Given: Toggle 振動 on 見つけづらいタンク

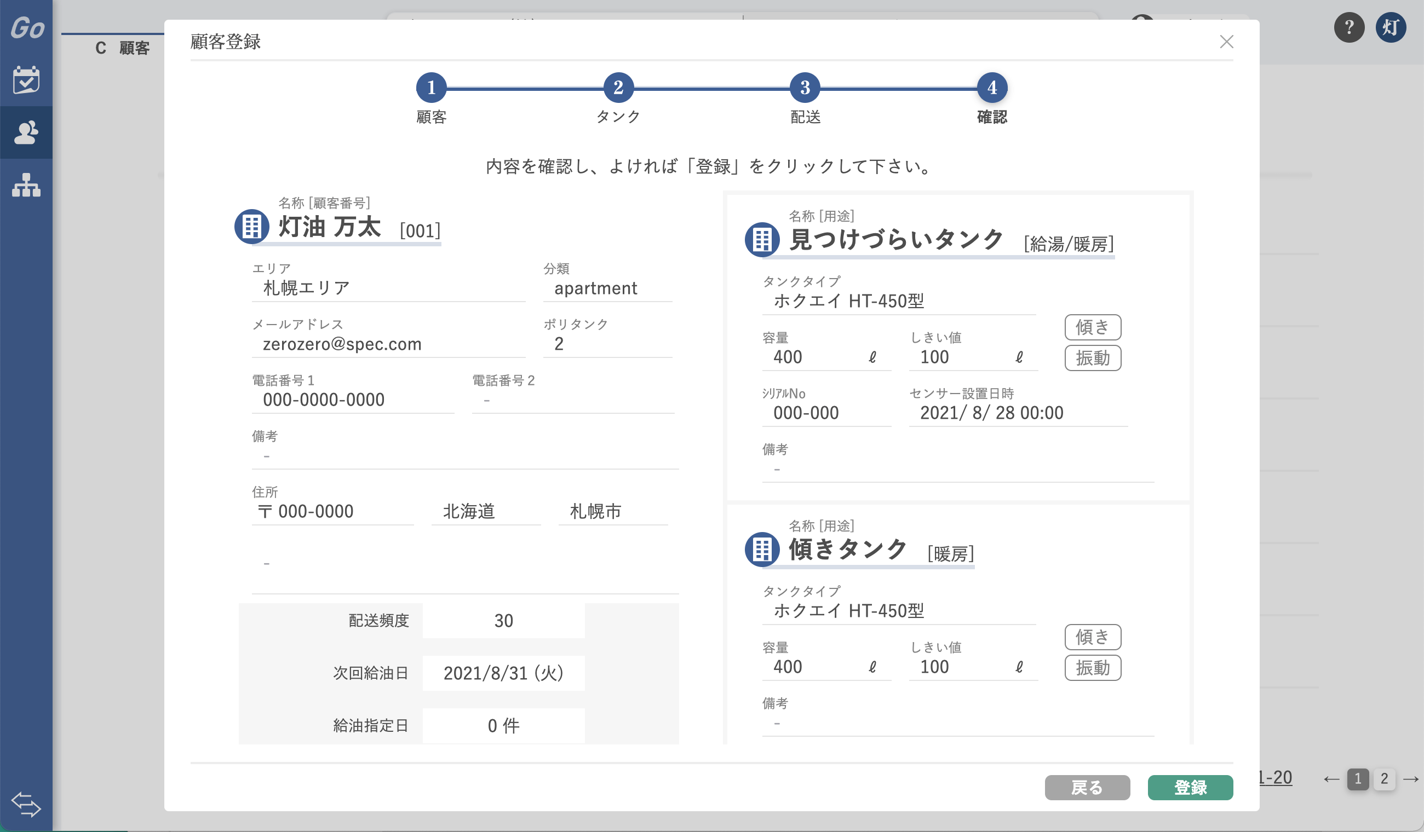Looking at the screenshot, I should (x=1093, y=358).
